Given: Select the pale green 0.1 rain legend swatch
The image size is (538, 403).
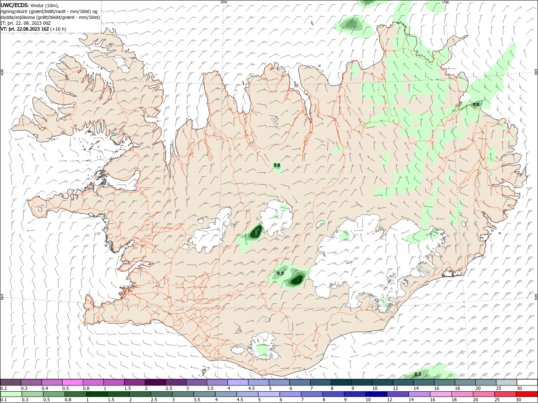Looking at the screenshot, I should 11,394.
